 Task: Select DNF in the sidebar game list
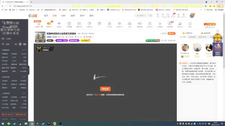[x=25, y=57]
